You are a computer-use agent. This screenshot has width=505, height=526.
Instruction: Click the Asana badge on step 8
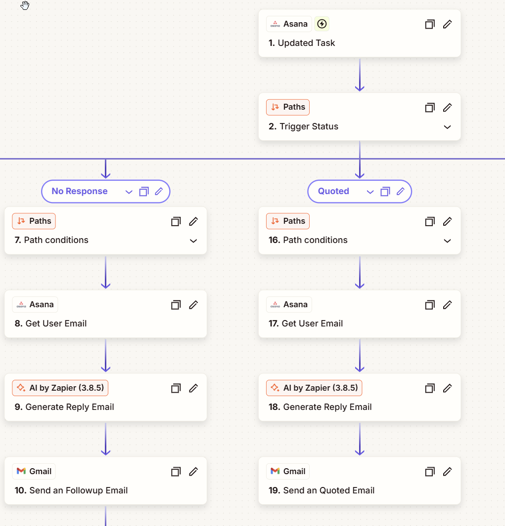(35, 305)
